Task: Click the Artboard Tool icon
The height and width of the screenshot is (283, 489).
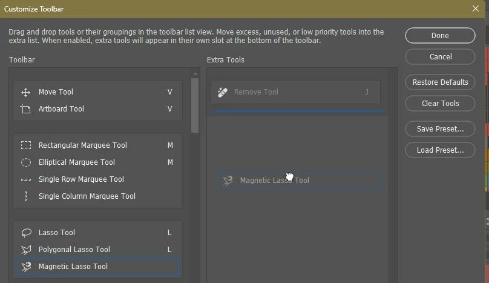Action: (25, 109)
